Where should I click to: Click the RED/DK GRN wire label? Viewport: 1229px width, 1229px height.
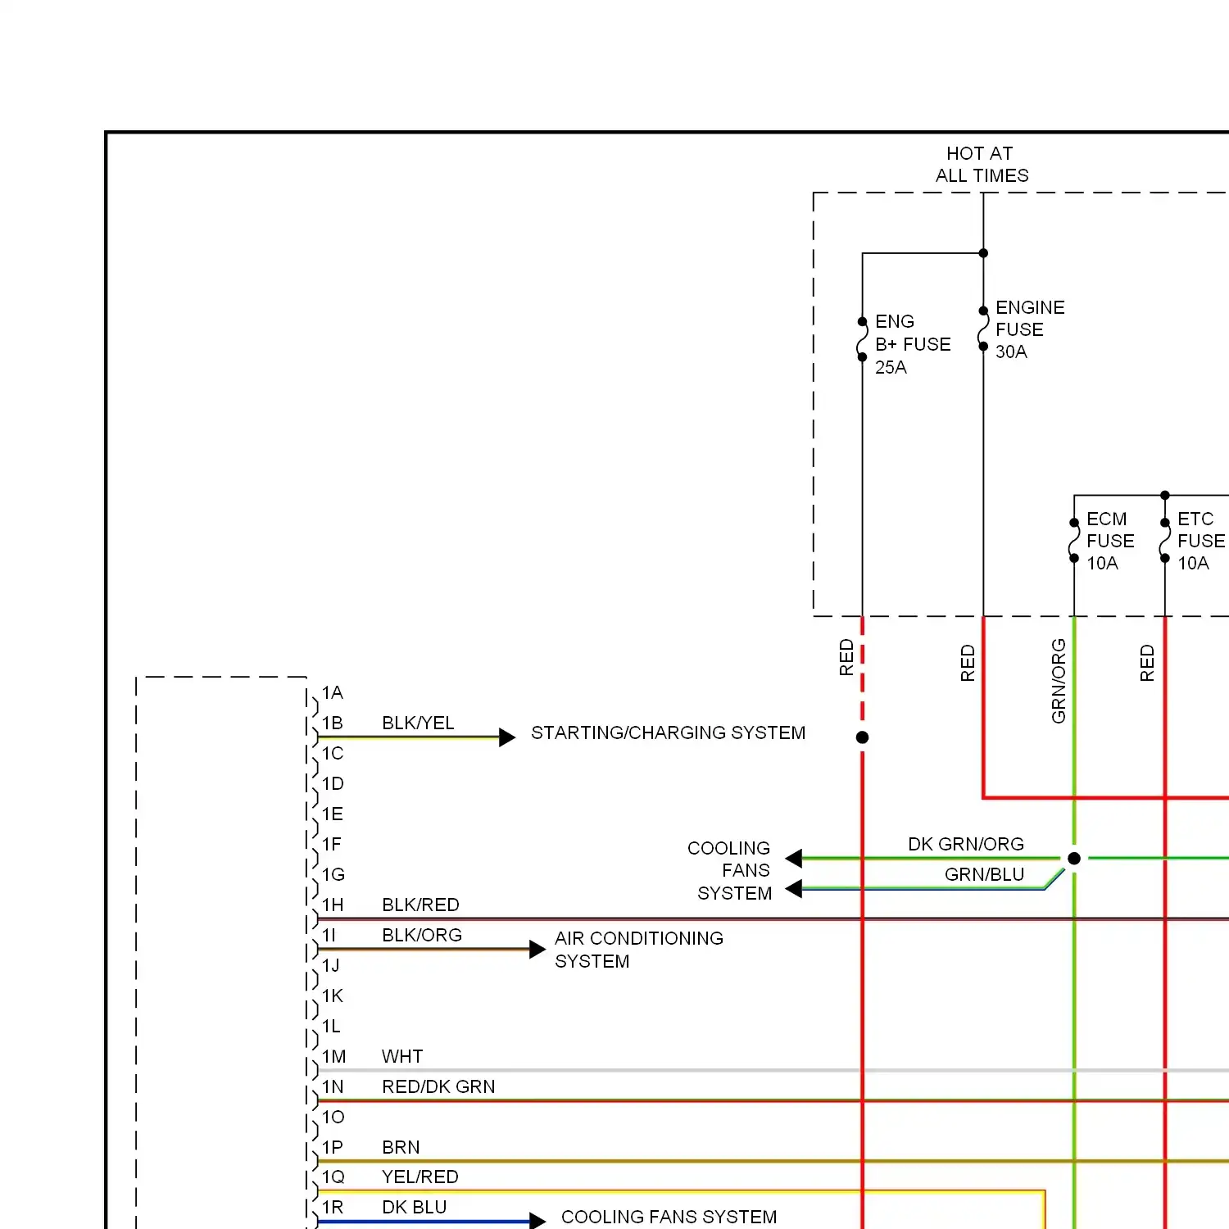pos(438,1087)
